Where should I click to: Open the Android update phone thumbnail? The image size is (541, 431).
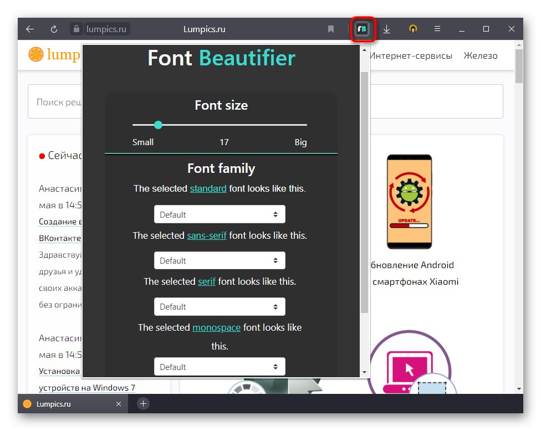(x=409, y=202)
